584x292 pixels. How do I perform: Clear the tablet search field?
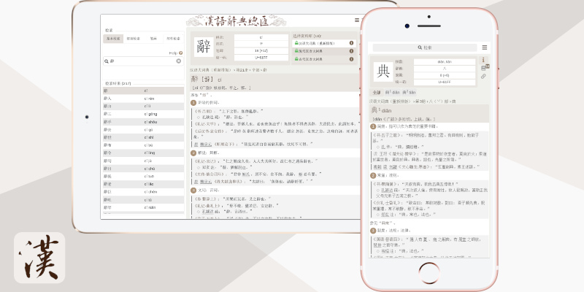click(x=179, y=61)
